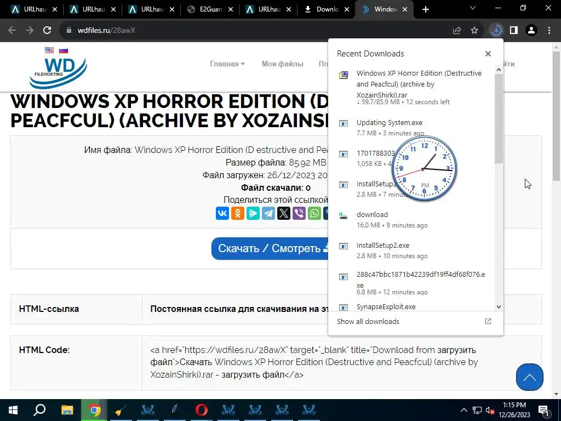Reload the wdfiles.ru page

pos(47,31)
